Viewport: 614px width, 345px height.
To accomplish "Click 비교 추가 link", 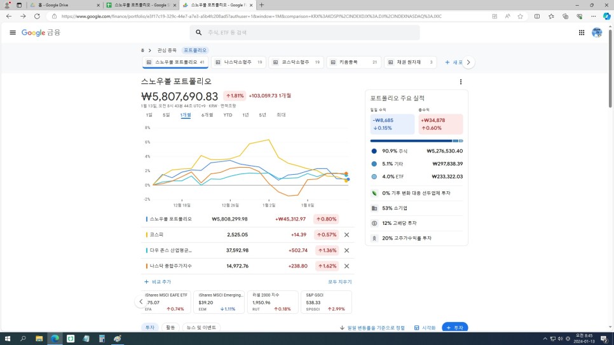I will point(158,282).
